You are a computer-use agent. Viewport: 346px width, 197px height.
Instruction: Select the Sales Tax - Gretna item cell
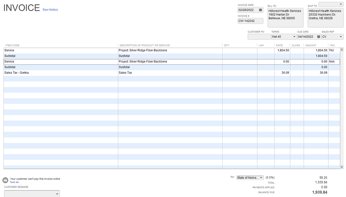[x=61, y=73]
